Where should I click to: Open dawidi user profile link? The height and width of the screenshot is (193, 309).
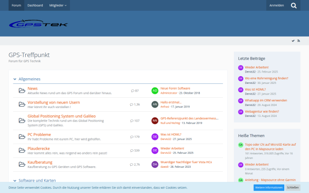164,167
